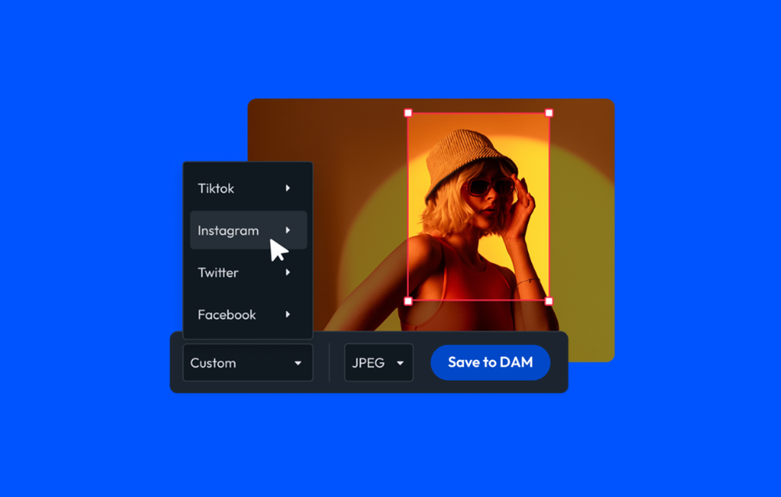
Task: Click the Save to DAM button
Action: point(490,362)
